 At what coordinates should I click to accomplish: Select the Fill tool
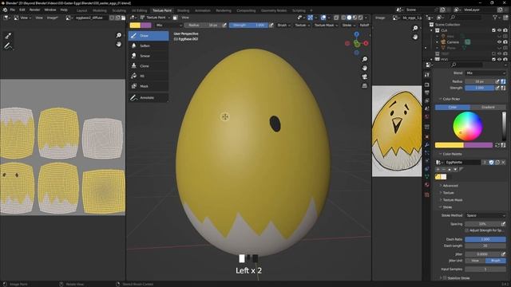click(149, 77)
